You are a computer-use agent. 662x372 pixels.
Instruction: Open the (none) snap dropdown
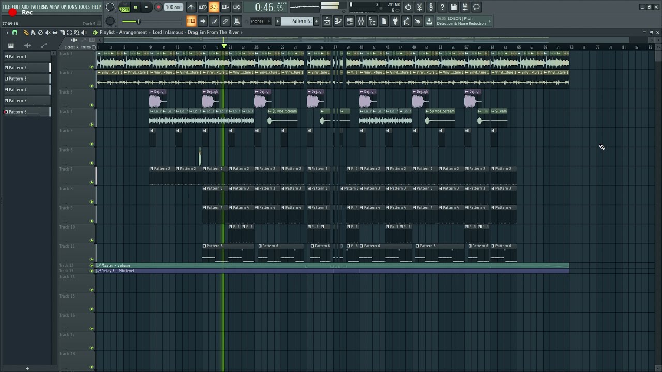click(260, 21)
